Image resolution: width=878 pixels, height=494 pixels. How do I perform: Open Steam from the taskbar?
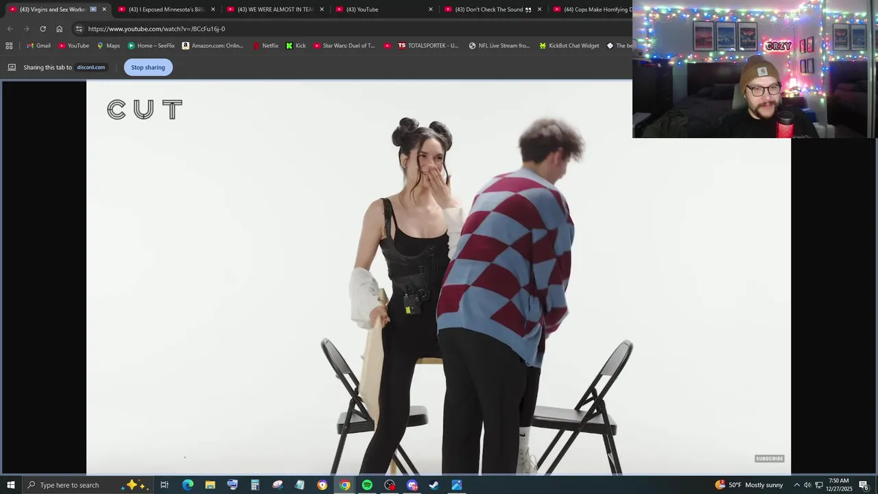coord(434,485)
